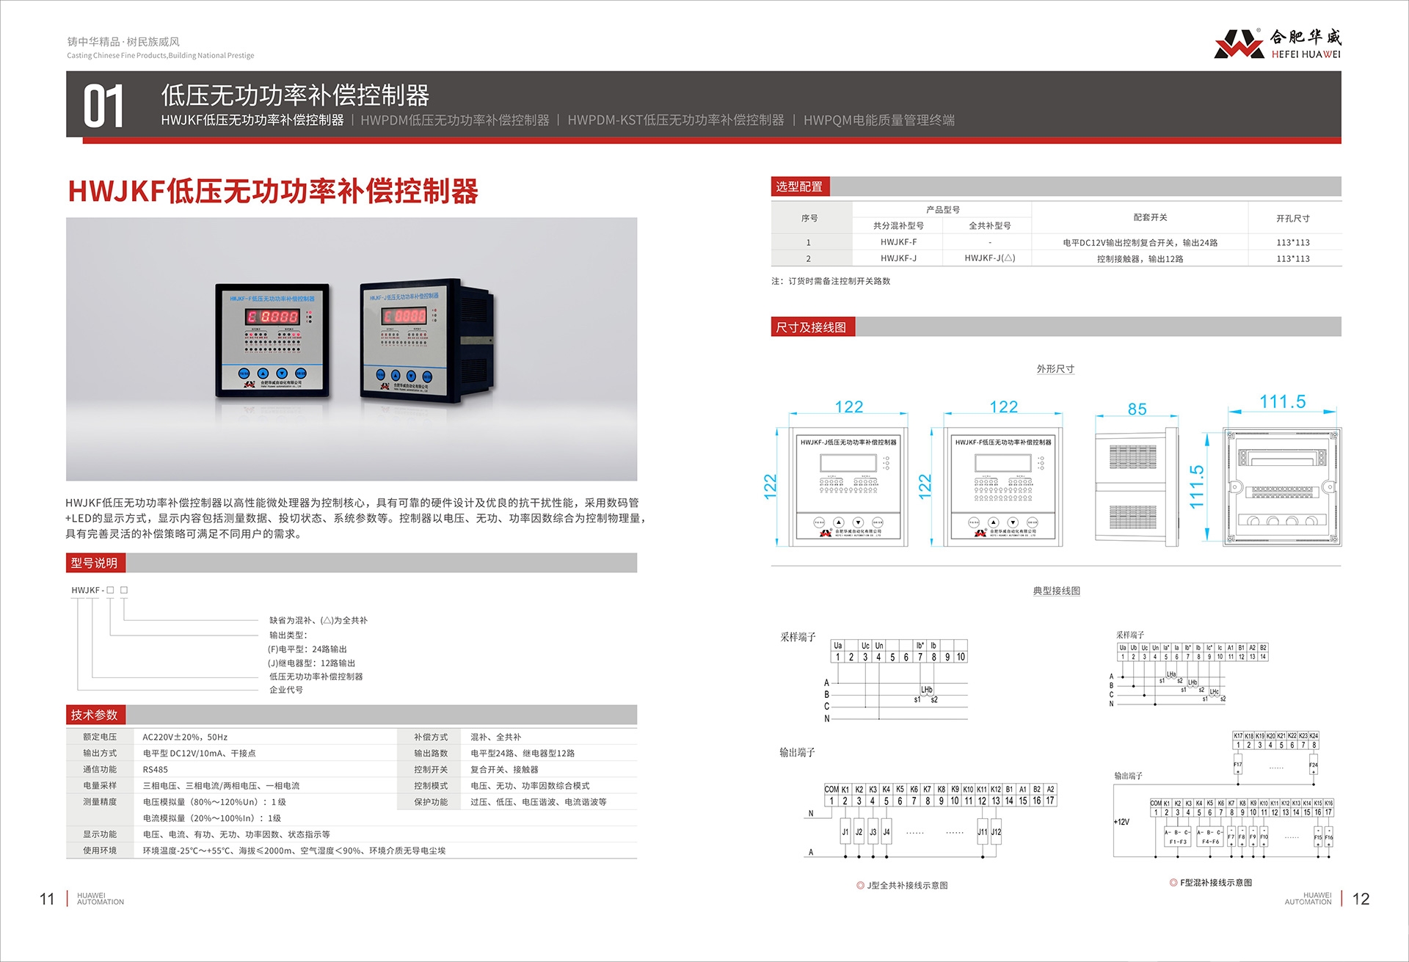Click the 典型接线图 underlined heading
This screenshot has height=962, width=1409.
pos(1056,591)
